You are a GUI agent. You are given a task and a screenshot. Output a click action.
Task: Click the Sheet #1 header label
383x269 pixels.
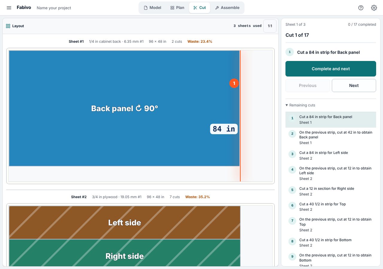click(76, 42)
